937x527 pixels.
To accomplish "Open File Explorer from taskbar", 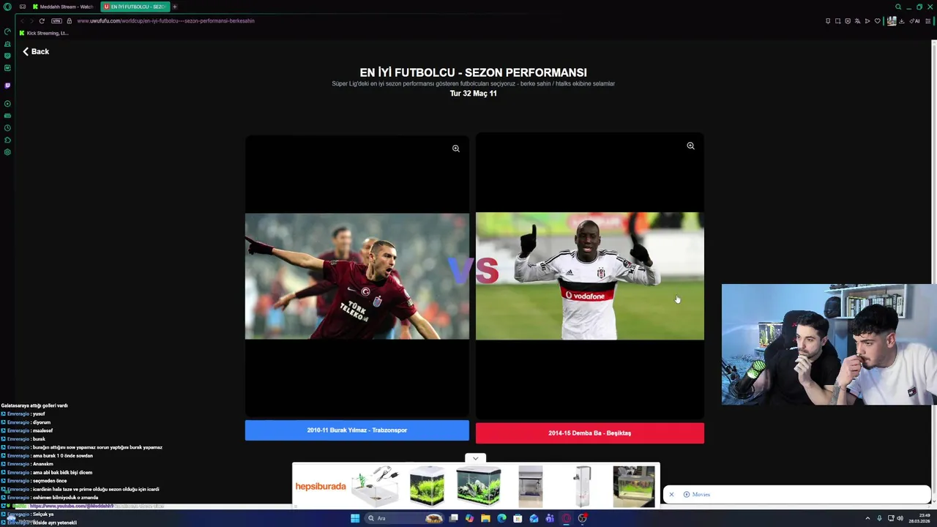I will tap(485, 518).
